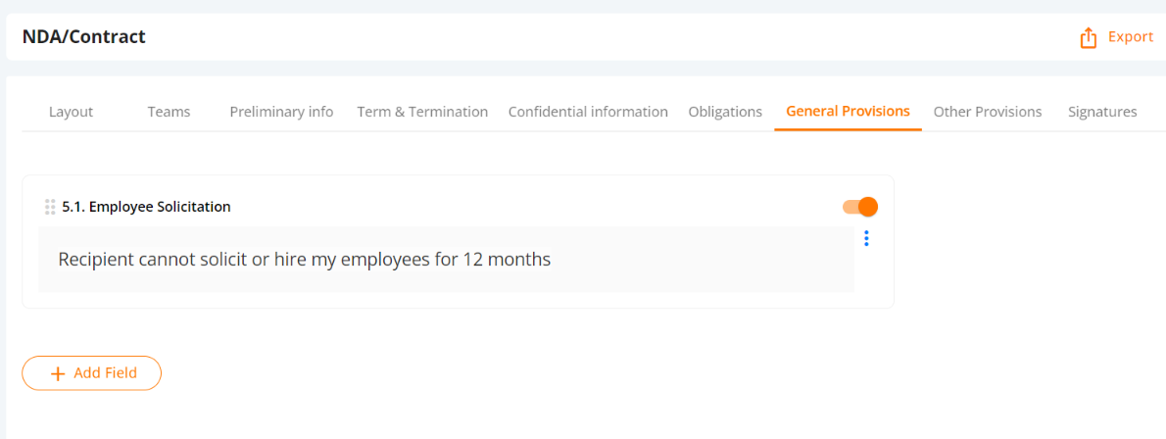Grab the Employee Solicitation drag handle
The image size is (1166, 439).
pos(50,207)
